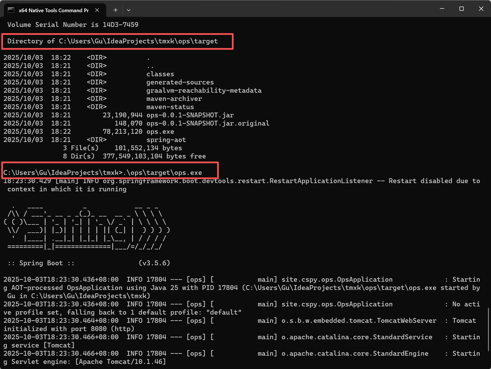
Task: Click the spring-aot directory entry
Action: (x=166, y=139)
